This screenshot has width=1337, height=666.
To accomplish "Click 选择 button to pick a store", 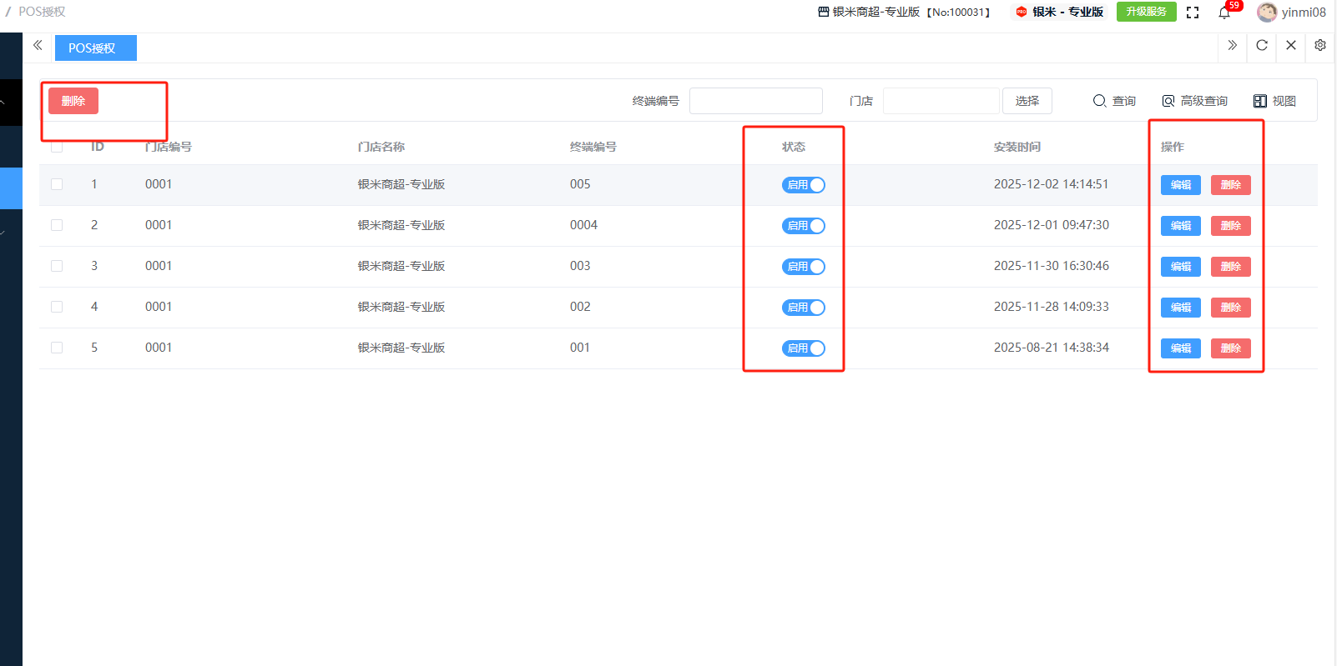I will point(1027,101).
